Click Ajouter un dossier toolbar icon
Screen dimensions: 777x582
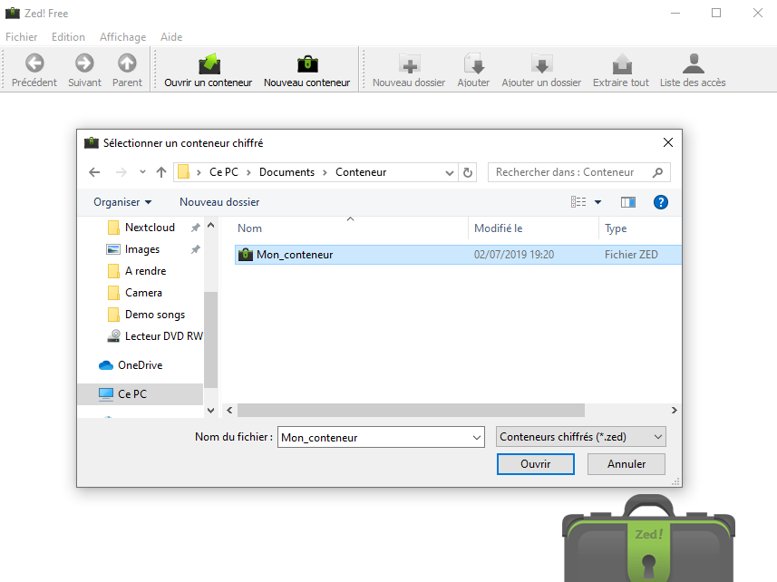(x=541, y=63)
